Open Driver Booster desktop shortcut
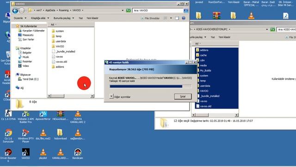296x167 pixels. click(8, 155)
